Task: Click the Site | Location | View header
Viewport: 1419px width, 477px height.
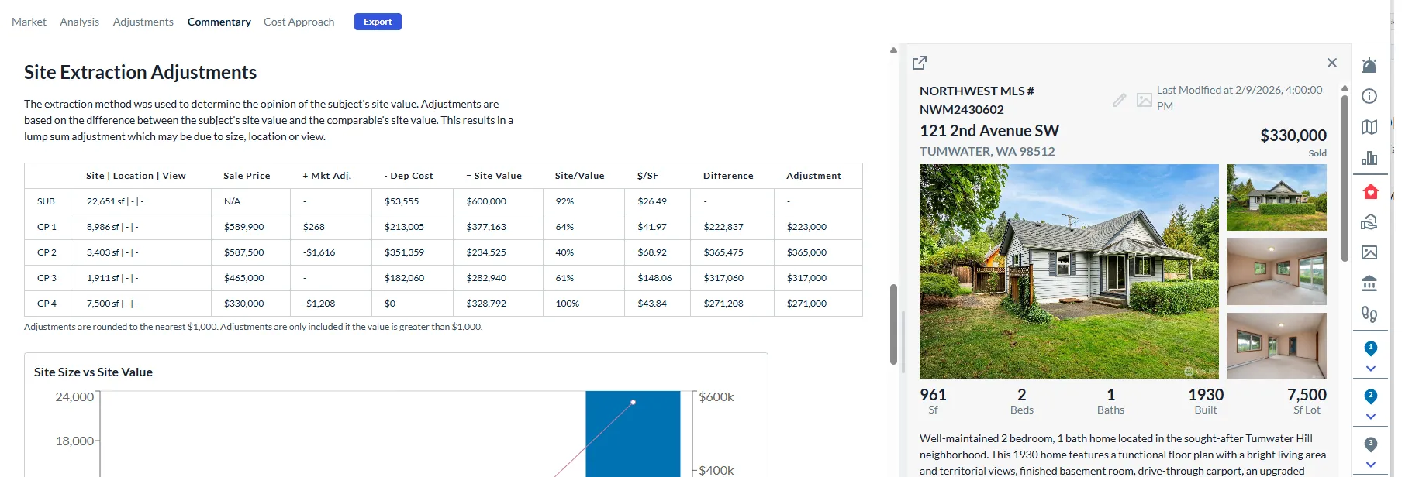Action: (136, 176)
